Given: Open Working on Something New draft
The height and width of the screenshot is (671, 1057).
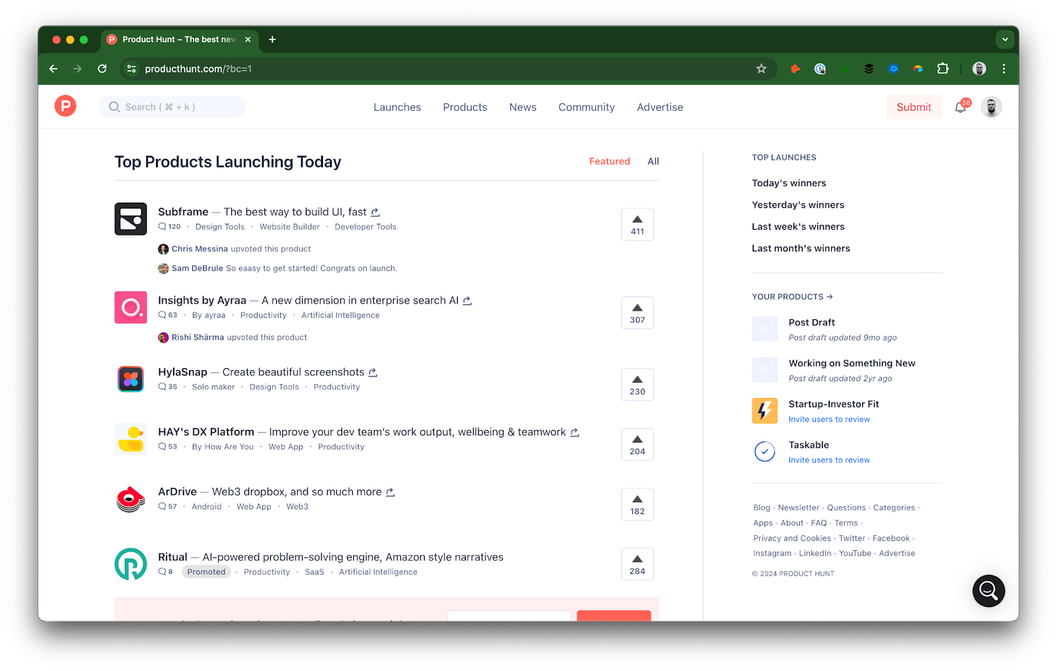Looking at the screenshot, I should pyautogui.click(x=852, y=364).
